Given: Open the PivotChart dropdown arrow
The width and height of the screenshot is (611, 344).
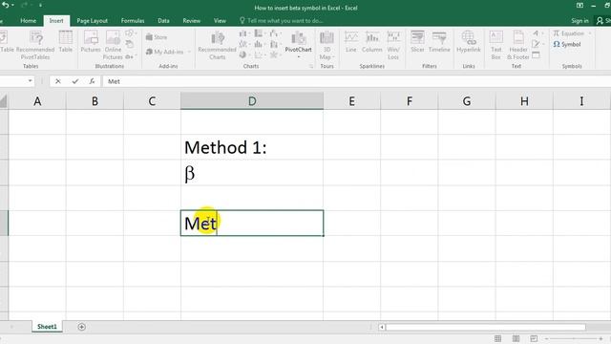Looking at the screenshot, I should [x=299, y=57].
